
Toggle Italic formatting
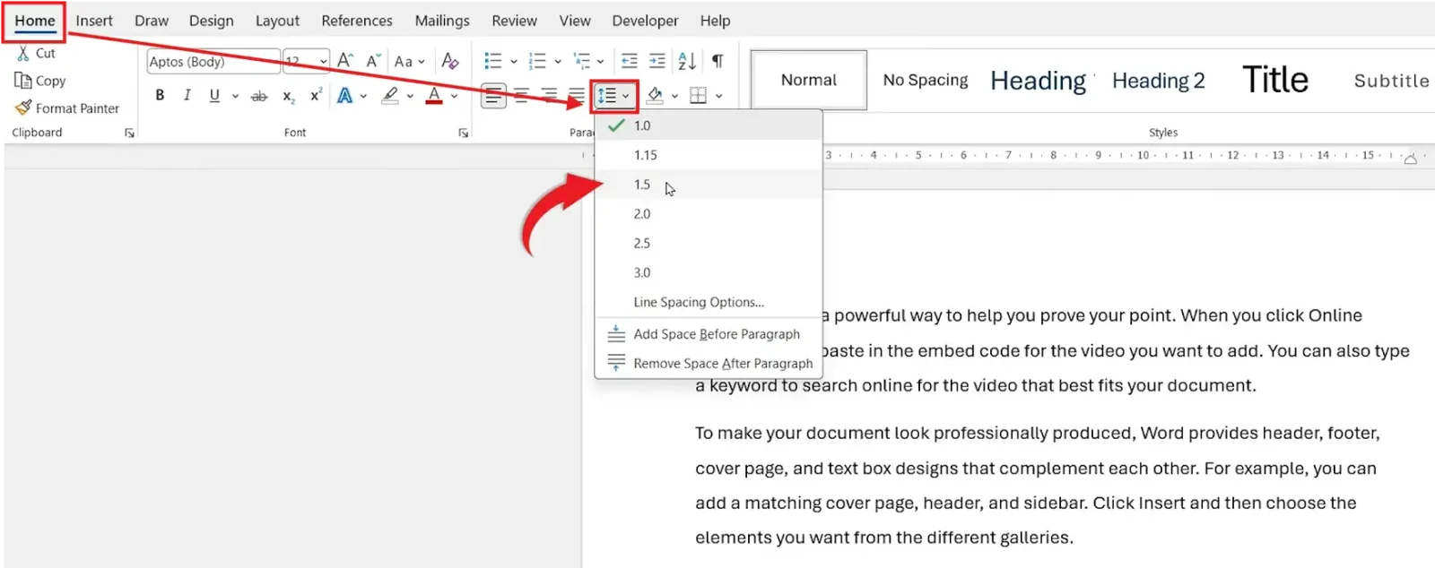187,95
